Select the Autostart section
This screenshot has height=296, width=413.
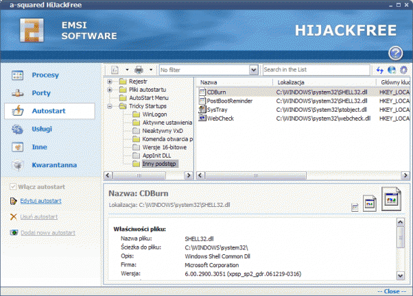(x=49, y=111)
